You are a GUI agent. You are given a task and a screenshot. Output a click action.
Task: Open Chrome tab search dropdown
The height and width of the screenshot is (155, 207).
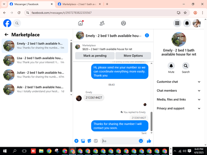[x=4, y=4]
